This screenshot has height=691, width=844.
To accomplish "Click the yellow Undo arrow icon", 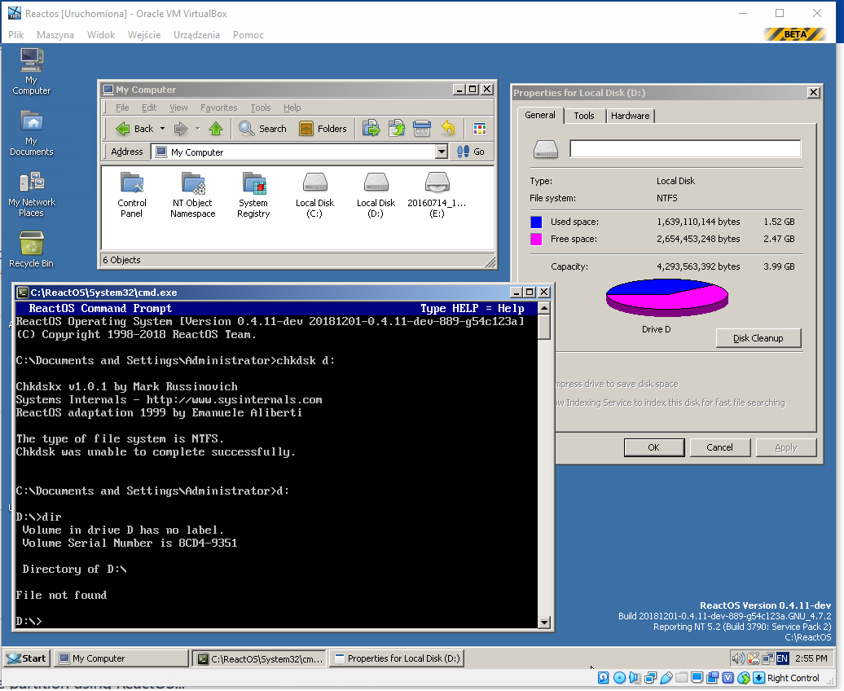I will (x=448, y=129).
